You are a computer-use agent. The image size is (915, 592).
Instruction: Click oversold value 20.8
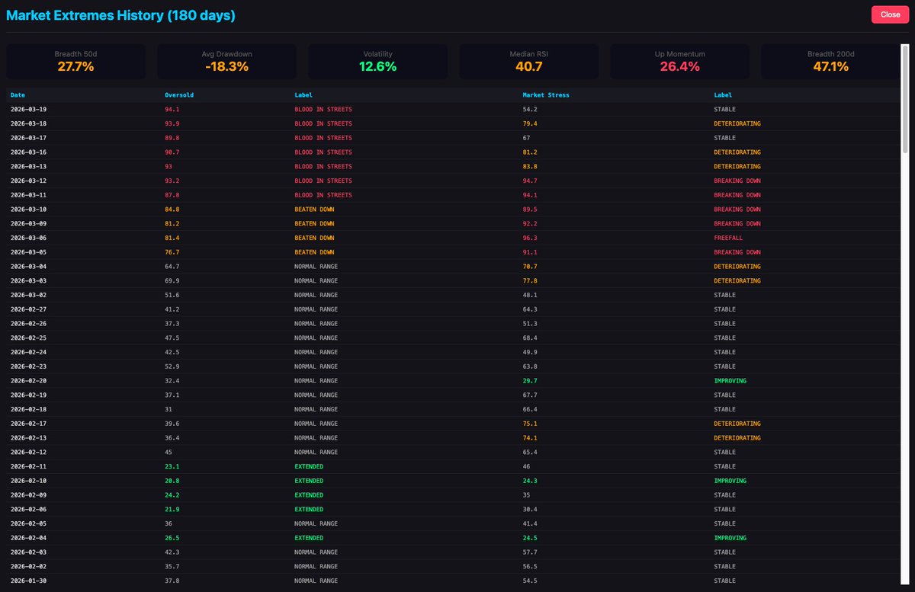tap(172, 481)
